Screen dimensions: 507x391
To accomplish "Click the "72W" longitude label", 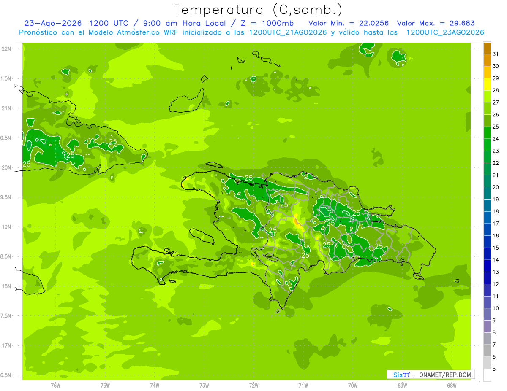I will [253, 385].
